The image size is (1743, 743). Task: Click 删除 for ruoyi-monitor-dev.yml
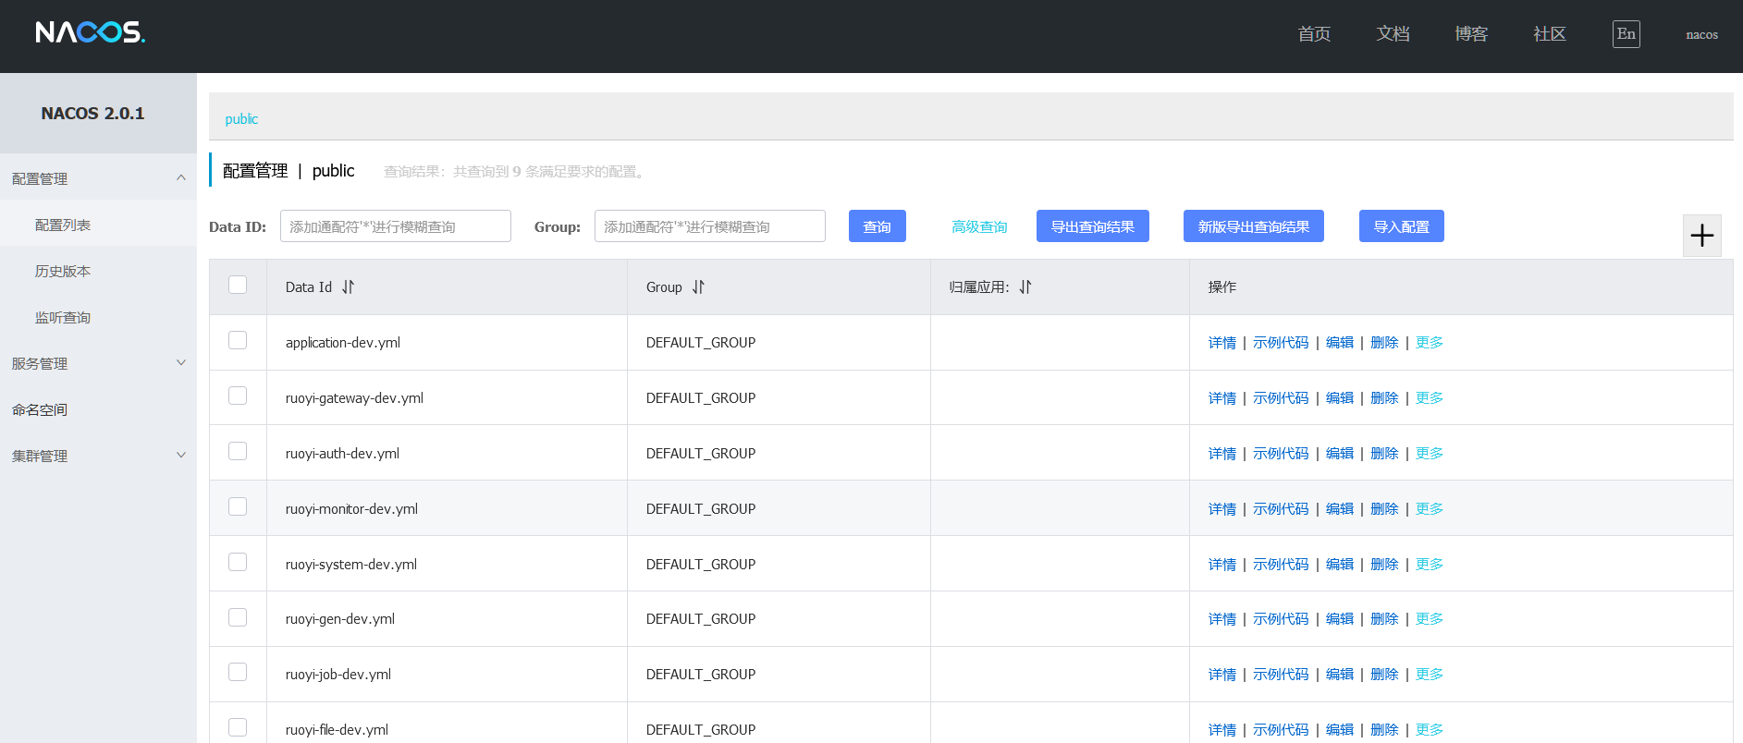click(x=1384, y=509)
